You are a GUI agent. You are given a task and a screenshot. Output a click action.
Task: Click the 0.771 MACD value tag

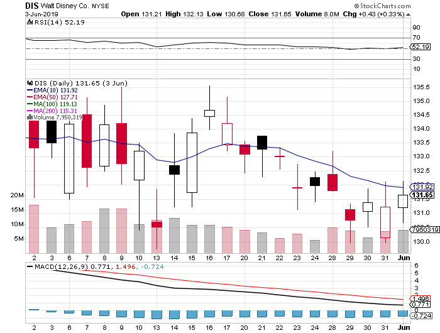(x=421, y=305)
